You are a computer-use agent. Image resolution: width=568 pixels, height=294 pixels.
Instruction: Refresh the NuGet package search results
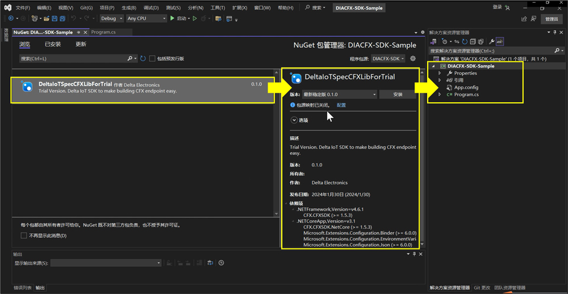[x=143, y=58]
